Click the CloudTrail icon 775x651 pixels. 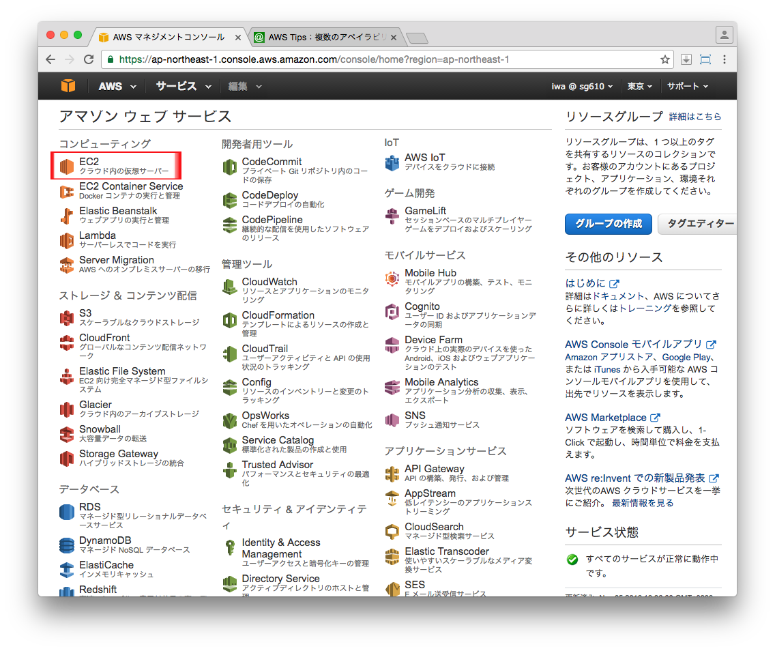pyautogui.click(x=229, y=354)
